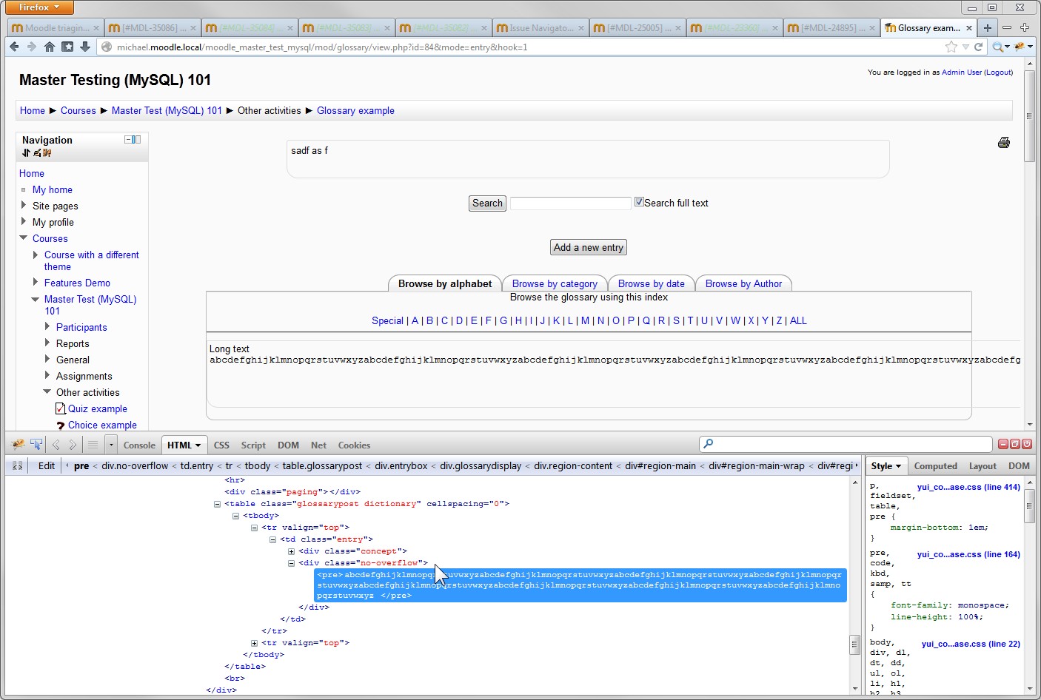Viewport: 1041px width, 700px height.
Task: Click the Logout link
Action: [x=999, y=73]
